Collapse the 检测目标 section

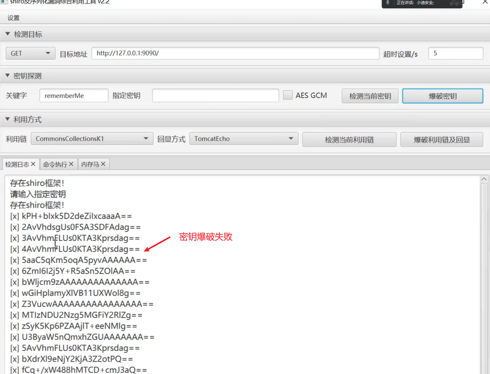click(x=8, y=34)
